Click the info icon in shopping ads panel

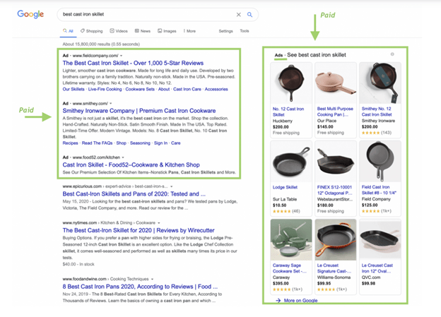[392, 54]
